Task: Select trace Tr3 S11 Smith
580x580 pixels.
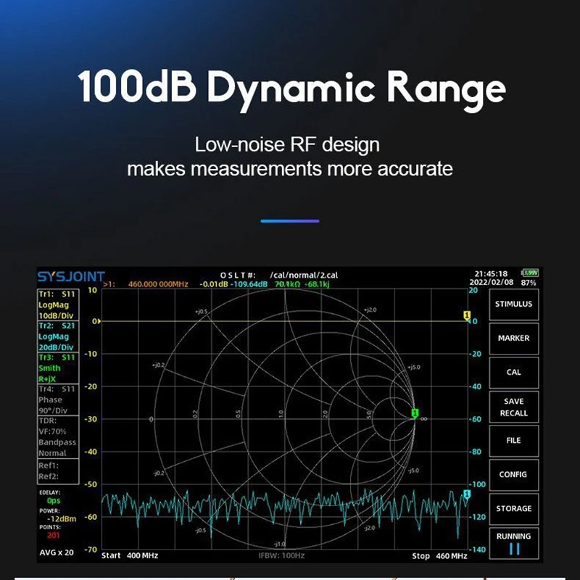Action: (58, 368)
